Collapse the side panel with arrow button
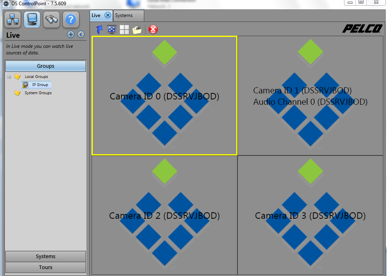The image size is (387, 276). click(81, 34)
